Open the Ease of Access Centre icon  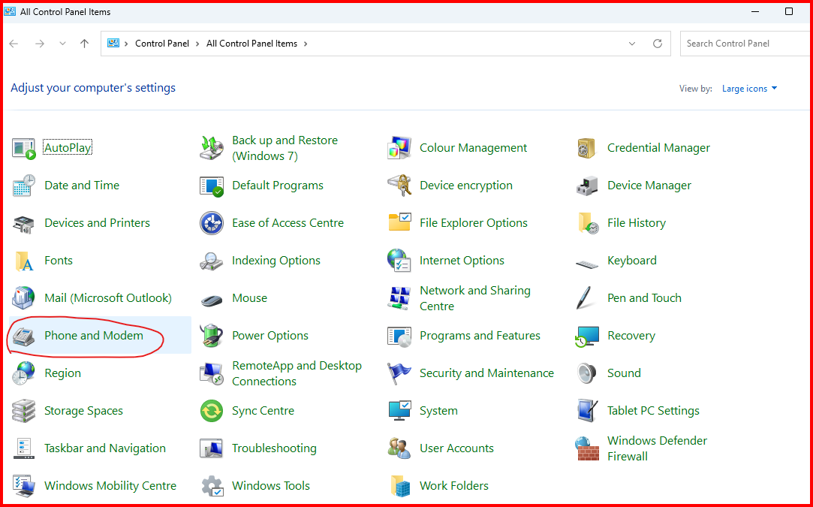pos(212,223)
